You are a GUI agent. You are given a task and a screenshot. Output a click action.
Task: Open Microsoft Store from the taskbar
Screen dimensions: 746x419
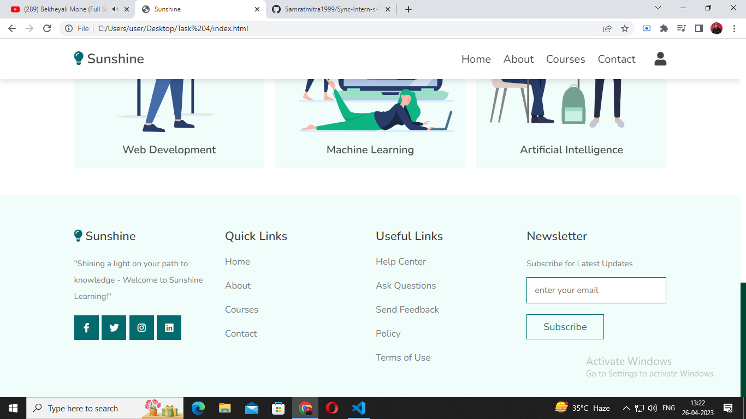coord(278,408)
